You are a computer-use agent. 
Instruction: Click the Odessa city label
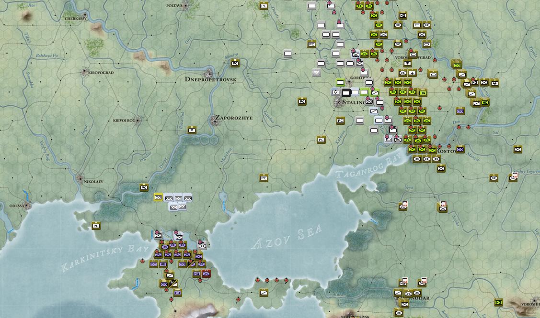16,206
